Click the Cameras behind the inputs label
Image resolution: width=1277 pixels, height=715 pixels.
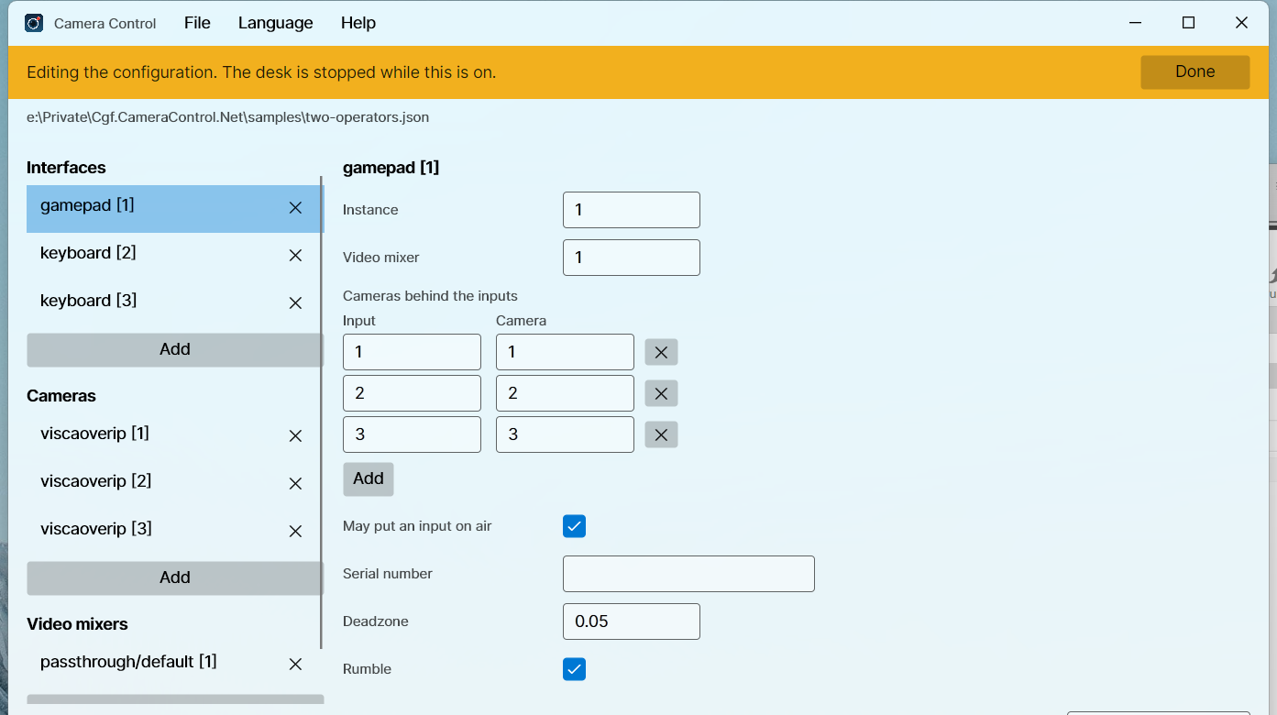(x=430, y=296)
